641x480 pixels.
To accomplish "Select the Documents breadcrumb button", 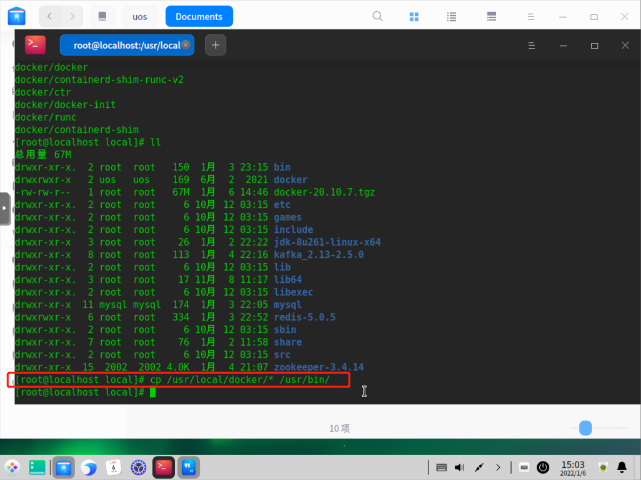I will click(x=199, y=16).
